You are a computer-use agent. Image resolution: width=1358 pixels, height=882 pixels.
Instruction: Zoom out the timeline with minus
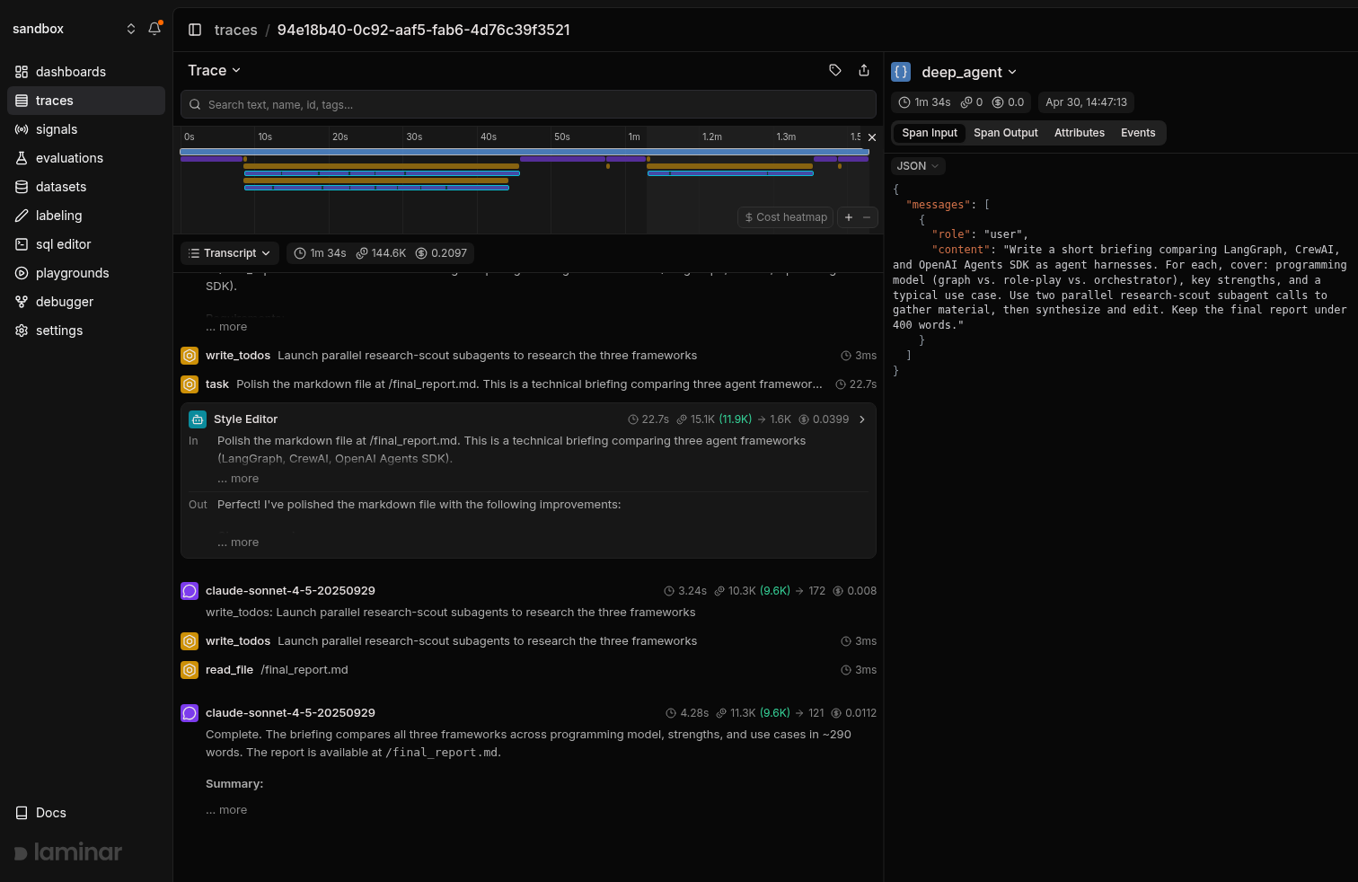point(867,217)
